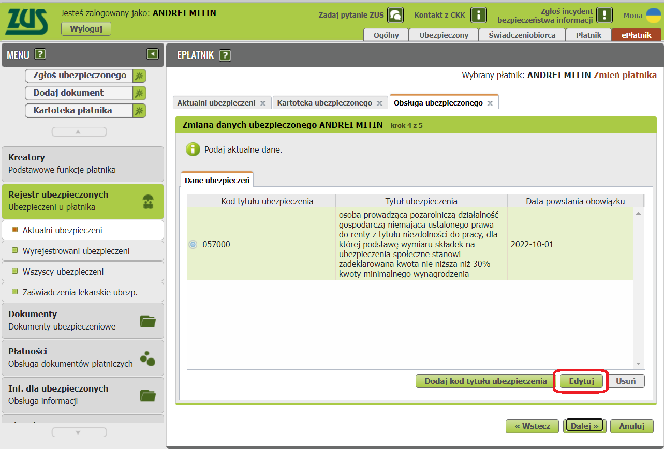Open Wyrejestrowani ubezpieczeni menu item

76,251
